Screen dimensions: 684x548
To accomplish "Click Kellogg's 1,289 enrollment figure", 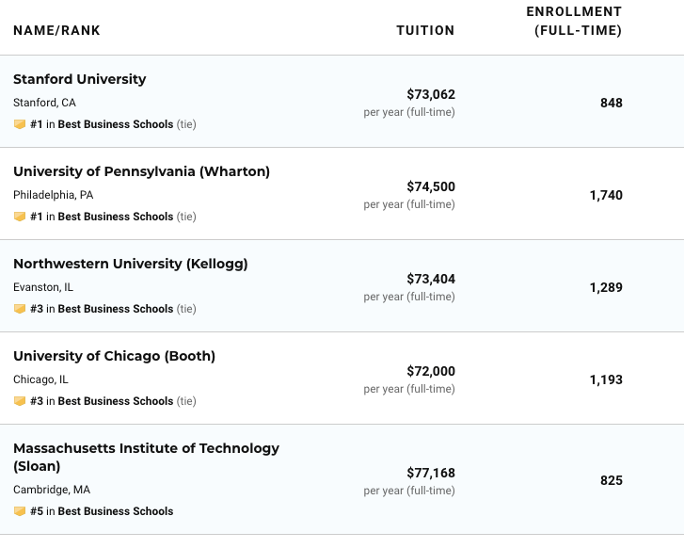I will (x=606, y=287).
